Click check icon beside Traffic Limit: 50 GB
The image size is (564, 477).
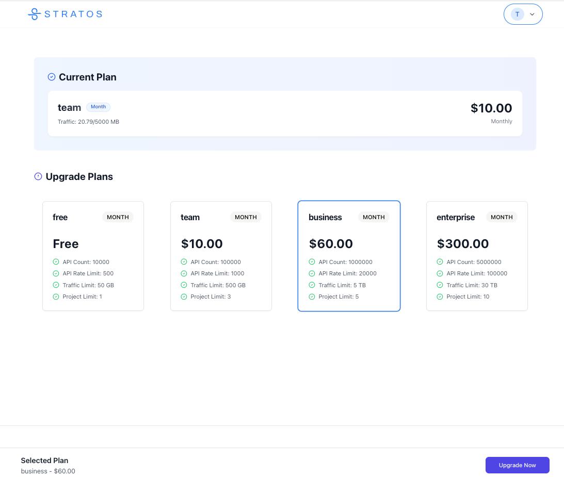pos(56,285)
